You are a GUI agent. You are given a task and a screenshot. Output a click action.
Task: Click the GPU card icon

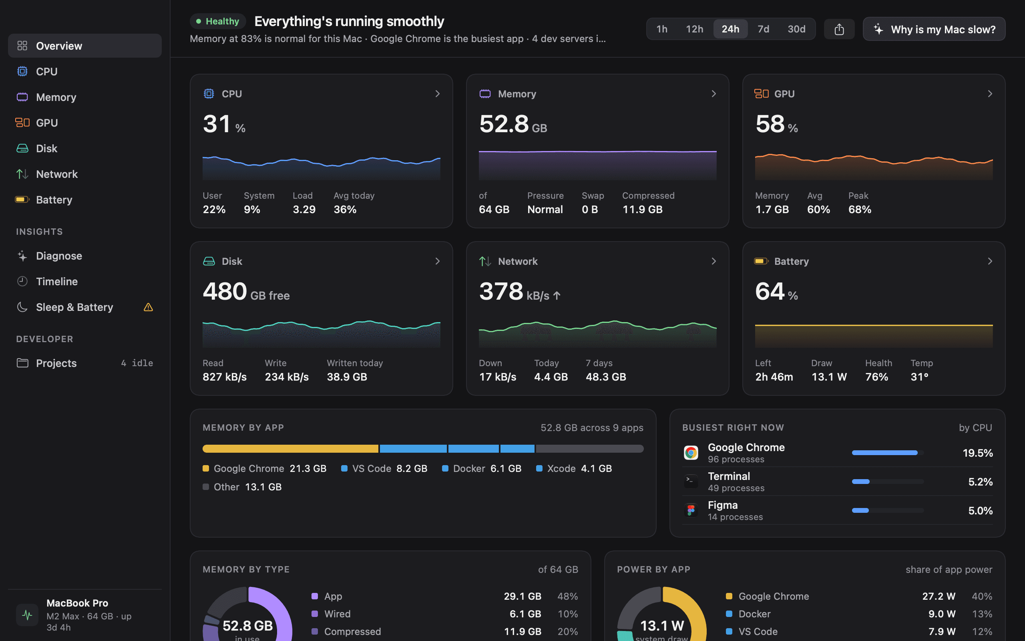pyautogui.click(x=762, y=94)
